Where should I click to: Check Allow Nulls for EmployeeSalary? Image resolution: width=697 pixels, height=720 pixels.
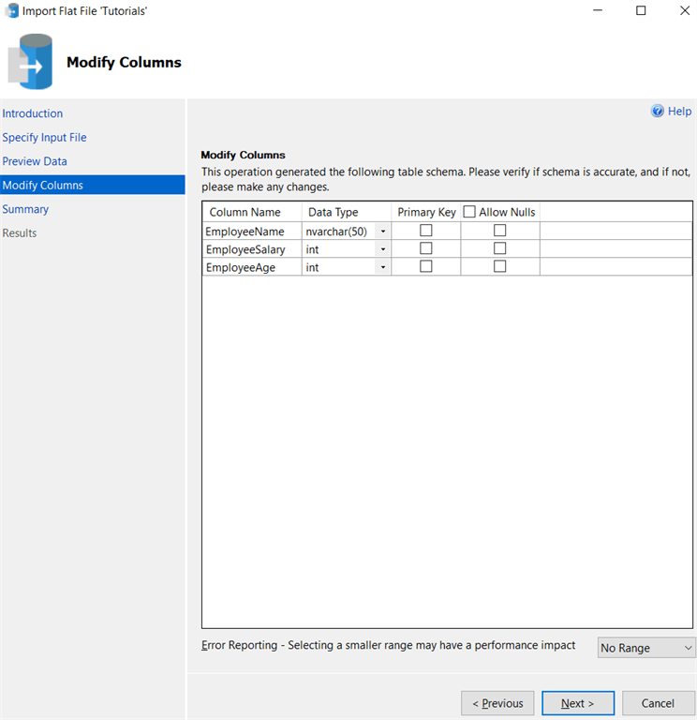click(499, 248)
